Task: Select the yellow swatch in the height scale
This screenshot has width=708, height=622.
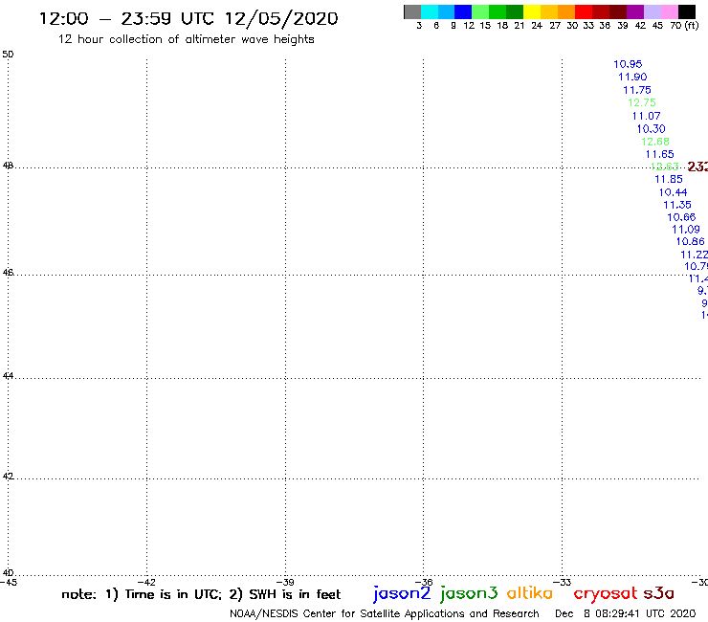Action: (x=532, y=11)
